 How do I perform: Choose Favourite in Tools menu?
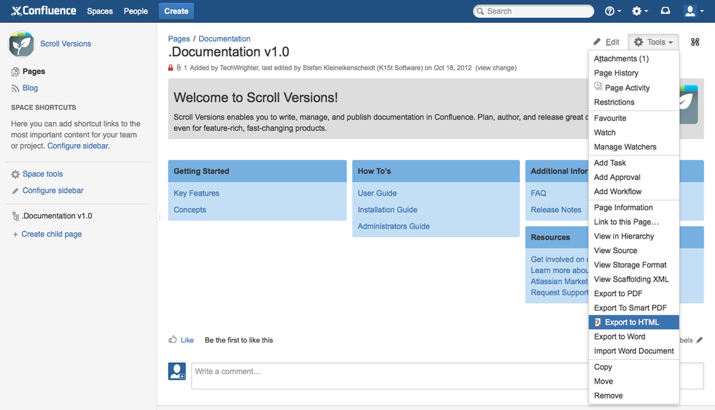[x=634, y=118]
